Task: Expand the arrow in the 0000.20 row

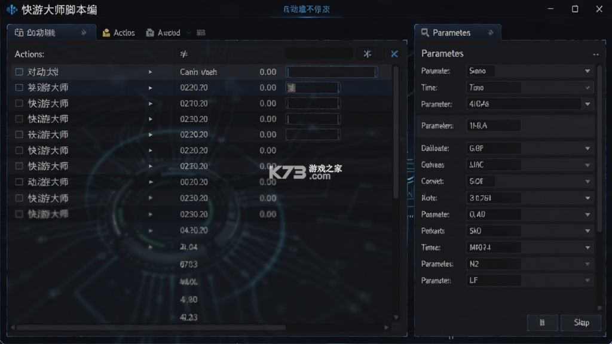Action: [x=150, y=182]
